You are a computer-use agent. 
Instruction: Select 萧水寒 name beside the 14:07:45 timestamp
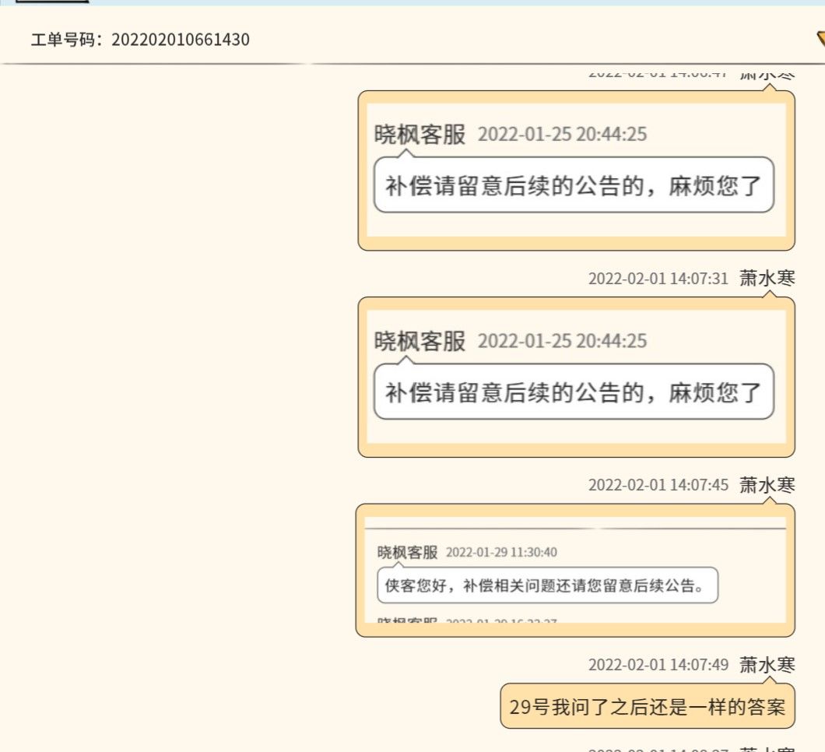click(767, 485)
